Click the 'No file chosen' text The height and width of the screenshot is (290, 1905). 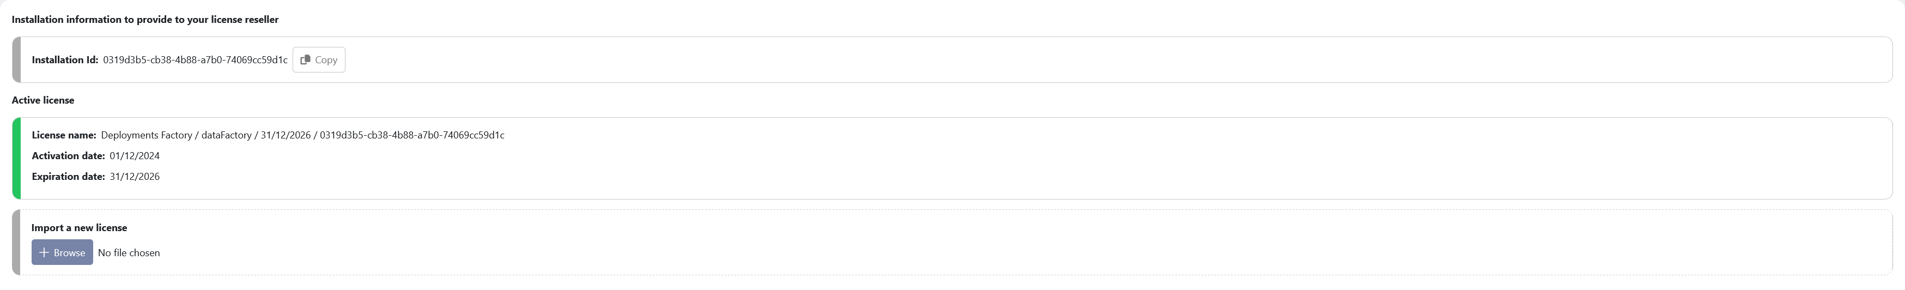(x=129, y=253)
